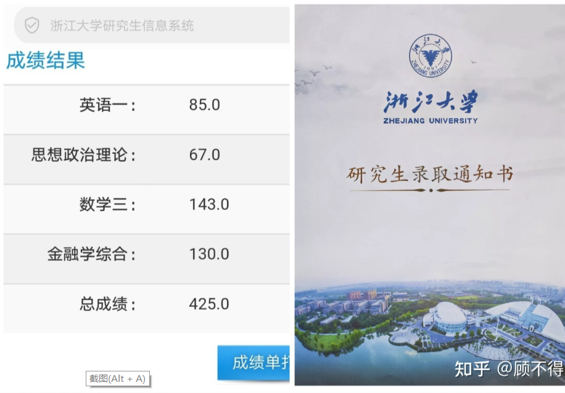
Task: Select the 金融学综合 label
Action: pyautogui.click(x=92, y=254)
